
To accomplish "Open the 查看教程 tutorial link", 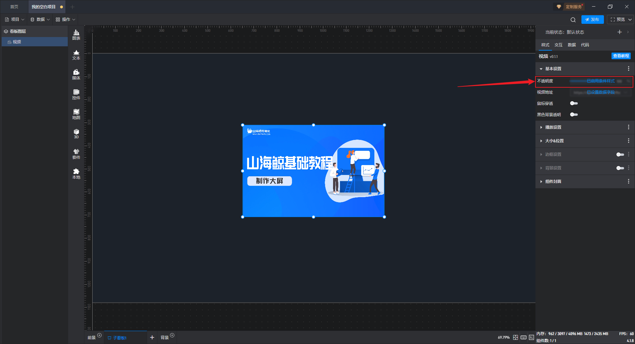I will (x=621, y=56).
